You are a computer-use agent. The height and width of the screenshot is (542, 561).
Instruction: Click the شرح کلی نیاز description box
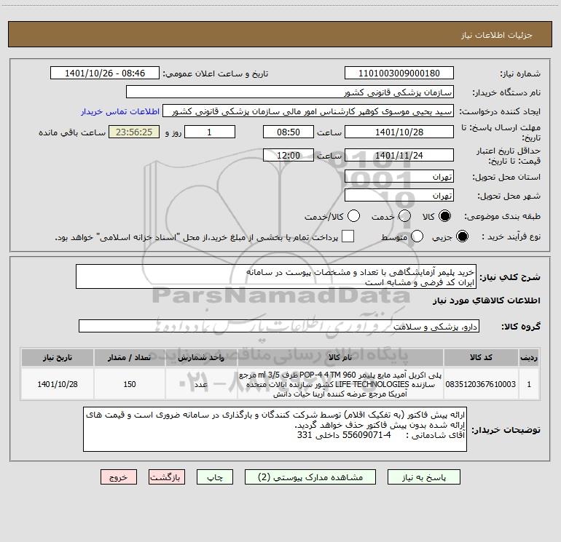[276, 277]
